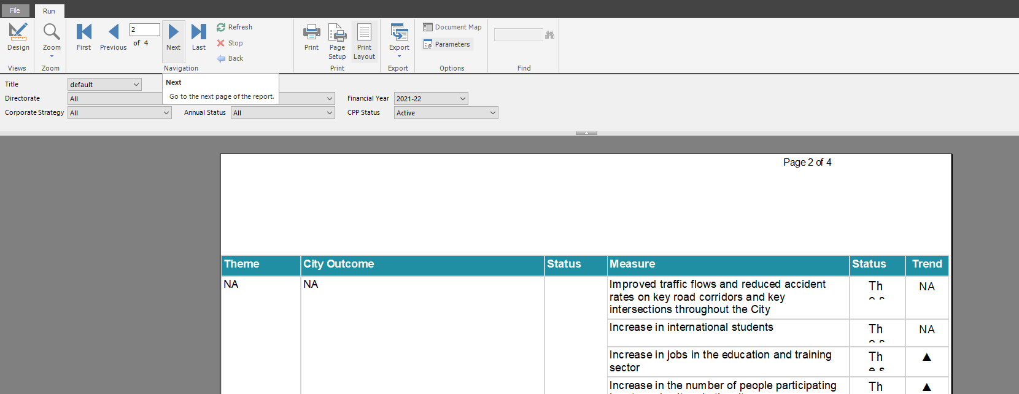1019x394 pixels.
Task: Open the File tab
Action: pyautogui.click(x=15, y=10)
